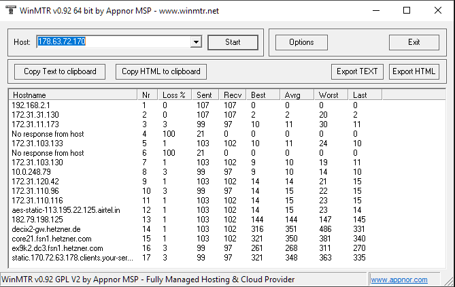
Task: Open the www.appnor.com link
Action: click(399, 280)
